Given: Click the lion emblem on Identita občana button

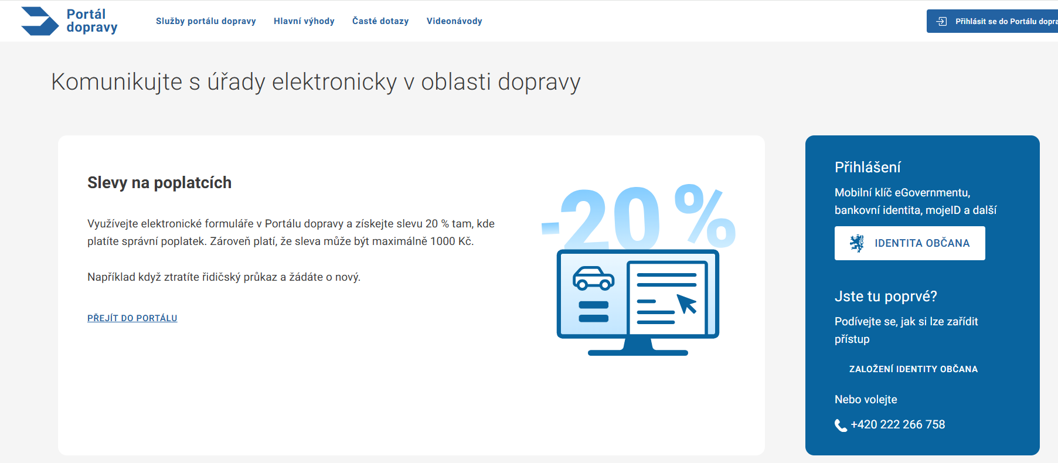Looking at the screenshot, I should coord(857,243).
